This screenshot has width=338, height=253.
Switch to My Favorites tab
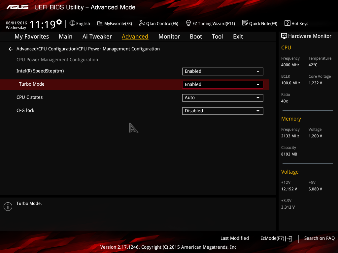pyautogui.click(x=32, y=37)
